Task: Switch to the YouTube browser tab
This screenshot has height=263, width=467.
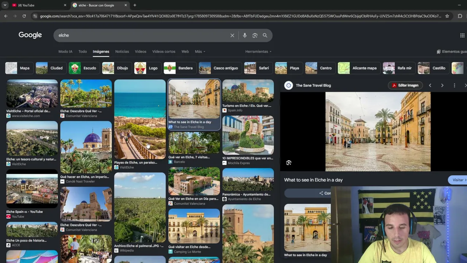Action: coord(39,5)
